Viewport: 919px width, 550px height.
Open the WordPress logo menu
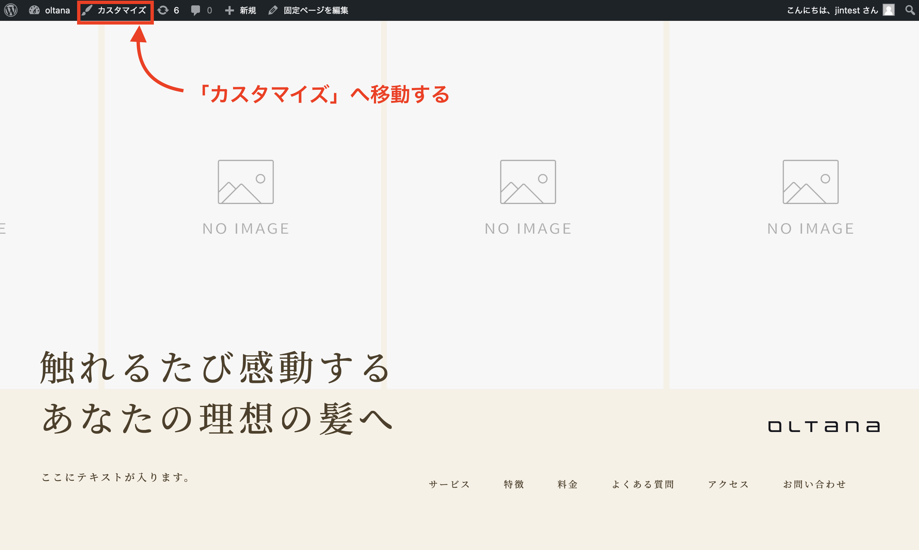(11, 10)
